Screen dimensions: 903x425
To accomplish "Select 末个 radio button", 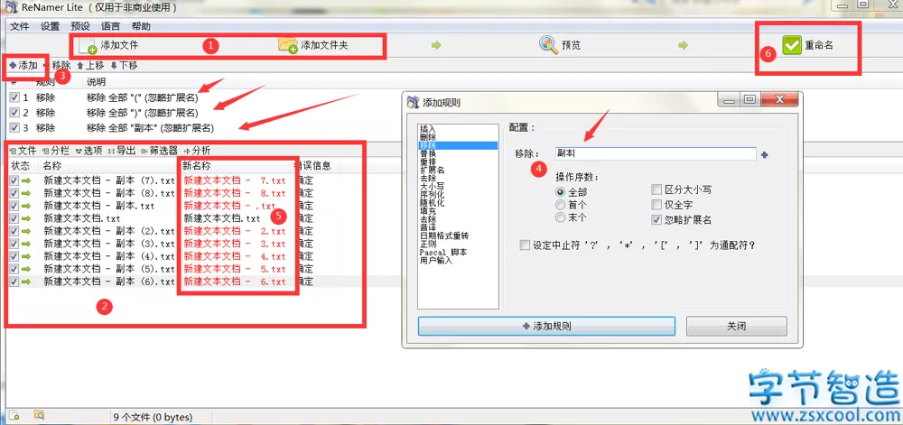I will 560,218.
